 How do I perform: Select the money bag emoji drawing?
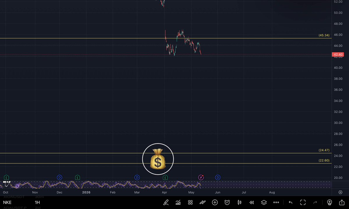pyautogui.click(x=158, y=159)
